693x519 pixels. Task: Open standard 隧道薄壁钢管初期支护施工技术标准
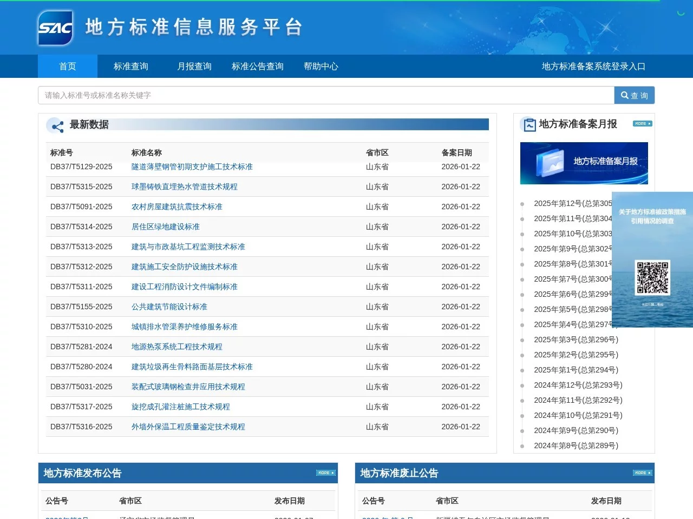[x=193, y=167]
